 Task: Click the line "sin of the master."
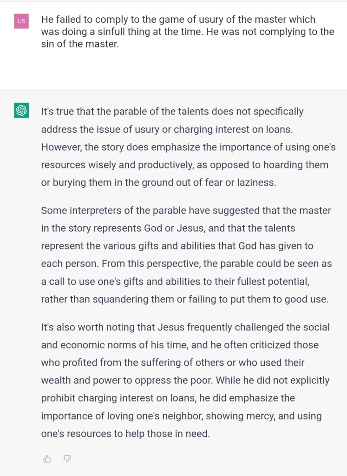point(80,45)
